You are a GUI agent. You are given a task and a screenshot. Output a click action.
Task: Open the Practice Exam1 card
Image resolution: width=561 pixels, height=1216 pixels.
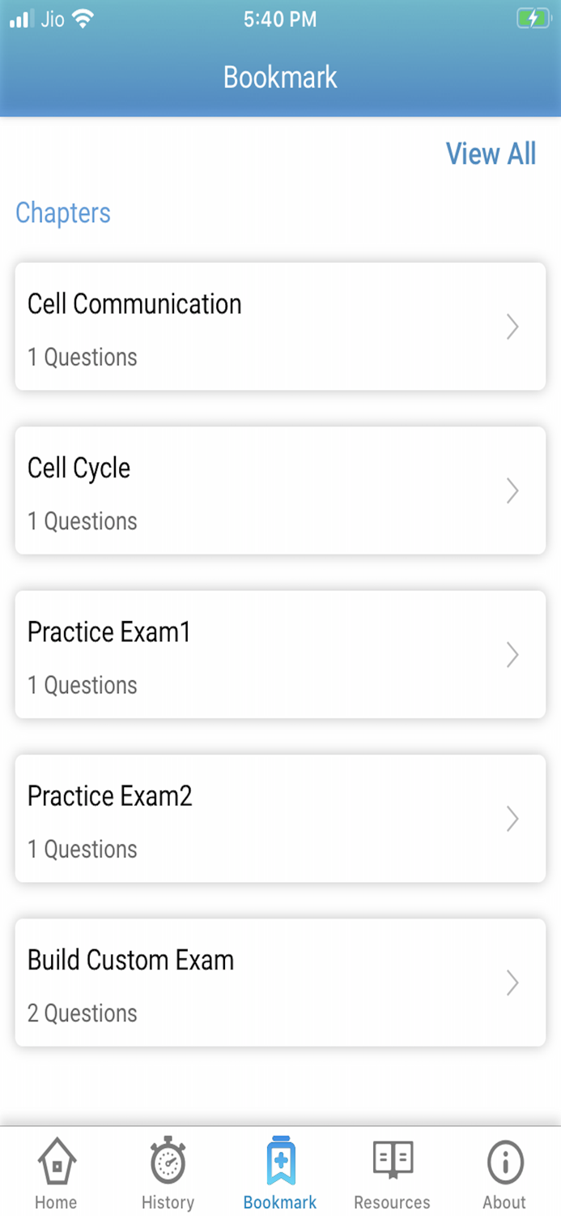click(x=280, y=654)
